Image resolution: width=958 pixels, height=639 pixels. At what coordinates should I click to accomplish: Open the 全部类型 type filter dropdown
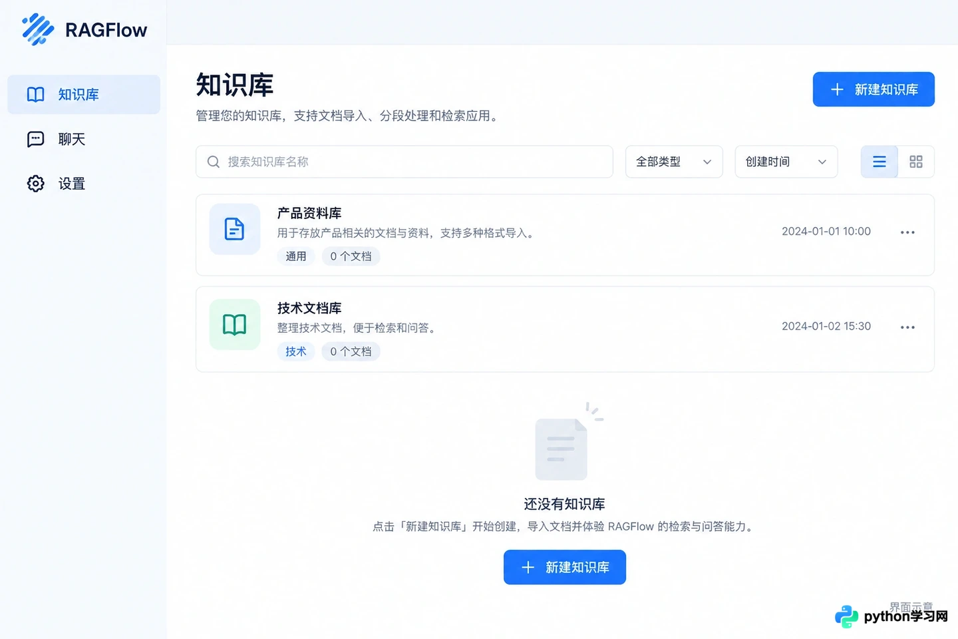point(674,162)
